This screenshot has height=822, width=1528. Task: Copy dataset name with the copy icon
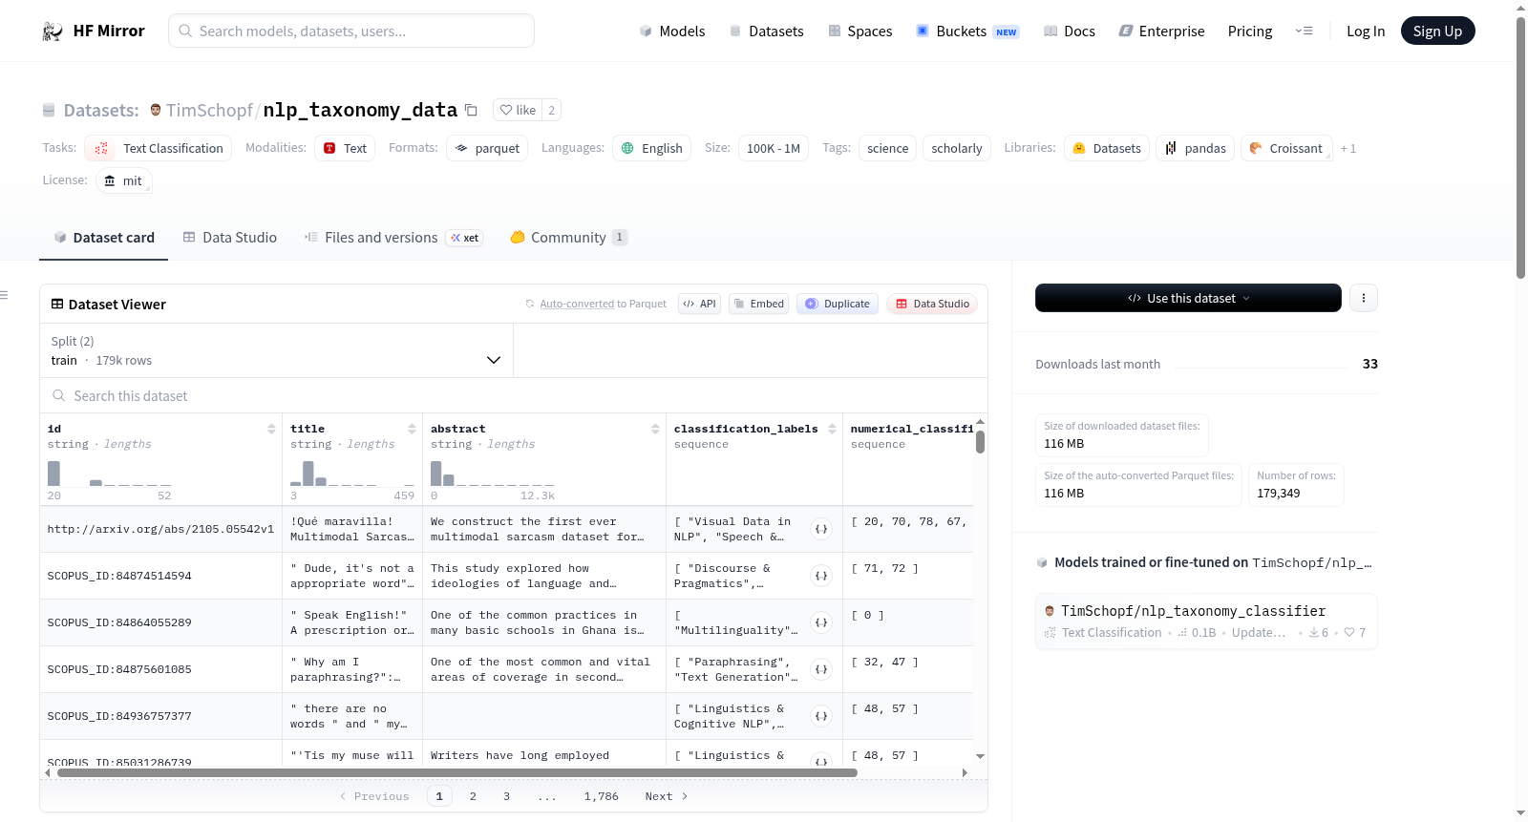[471, 110]
